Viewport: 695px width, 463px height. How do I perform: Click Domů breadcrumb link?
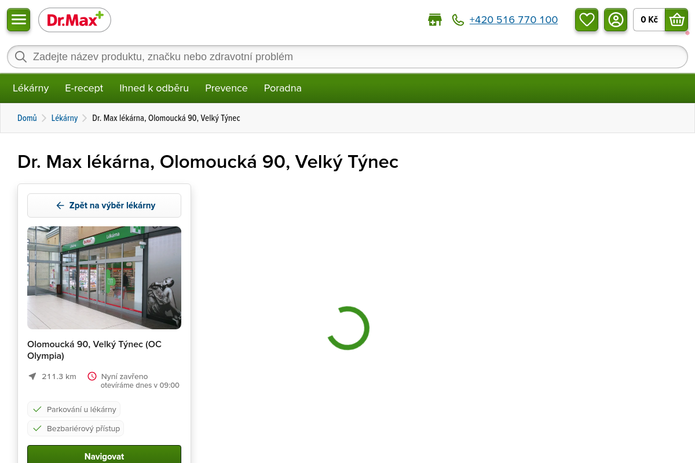[27, 118]
